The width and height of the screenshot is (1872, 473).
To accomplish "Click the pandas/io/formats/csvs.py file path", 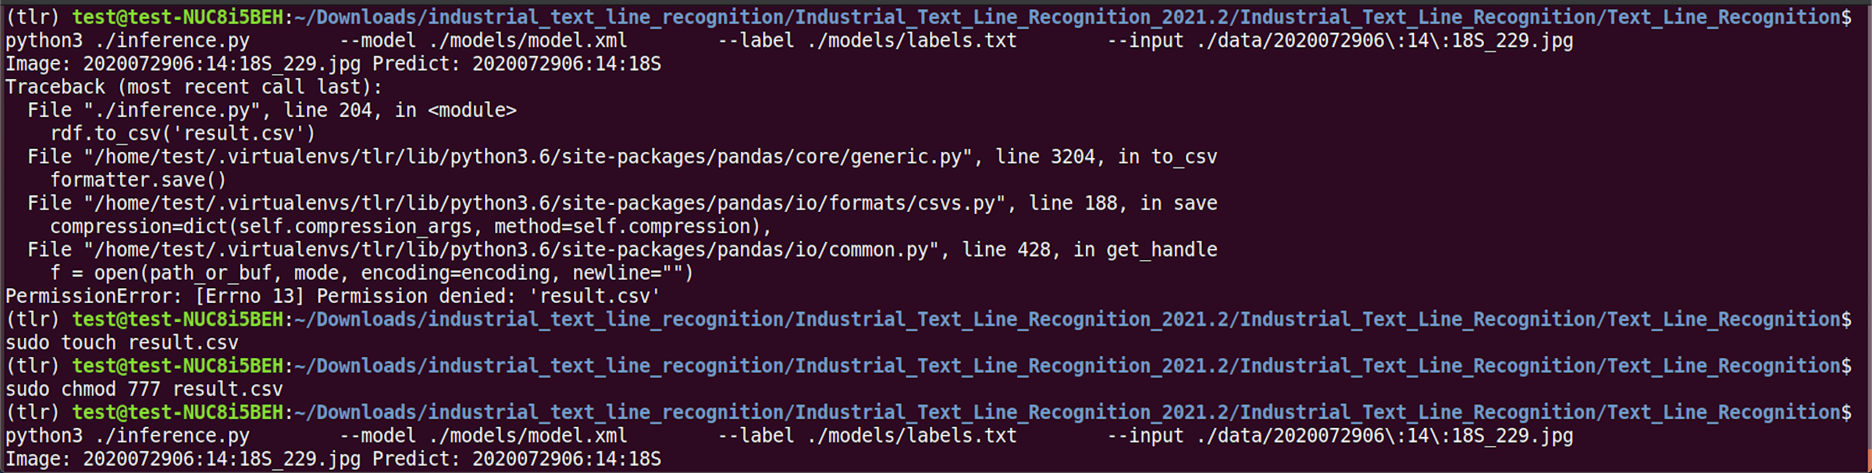I will tap(544, 203).
